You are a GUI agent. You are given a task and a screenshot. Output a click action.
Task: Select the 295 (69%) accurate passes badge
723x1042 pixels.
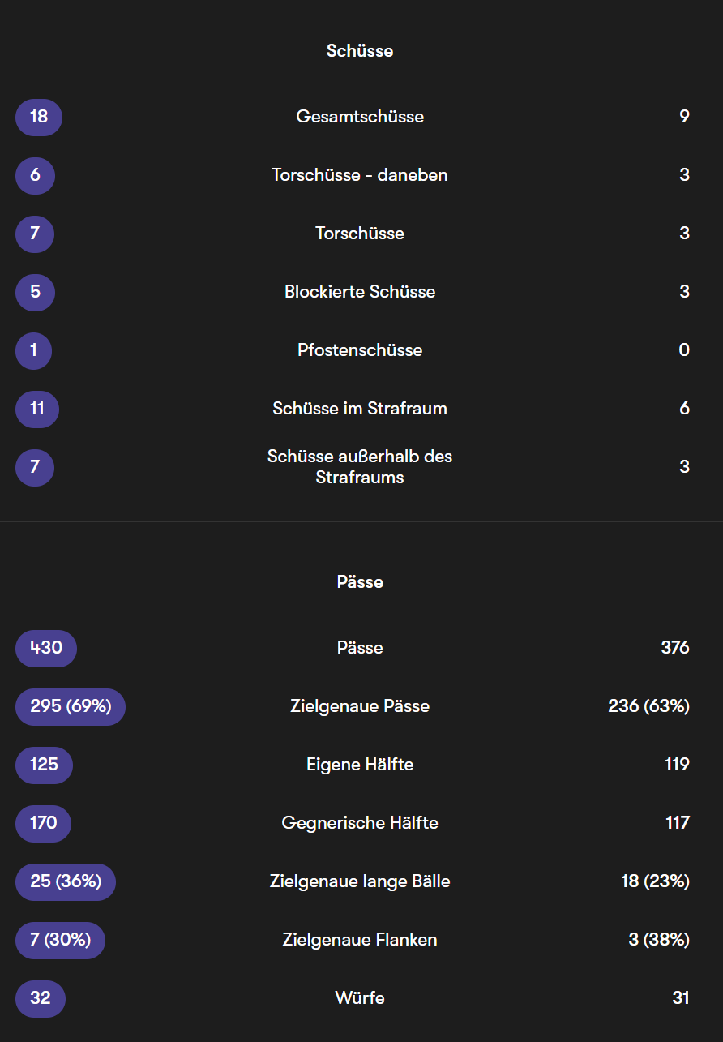(71, 706)
